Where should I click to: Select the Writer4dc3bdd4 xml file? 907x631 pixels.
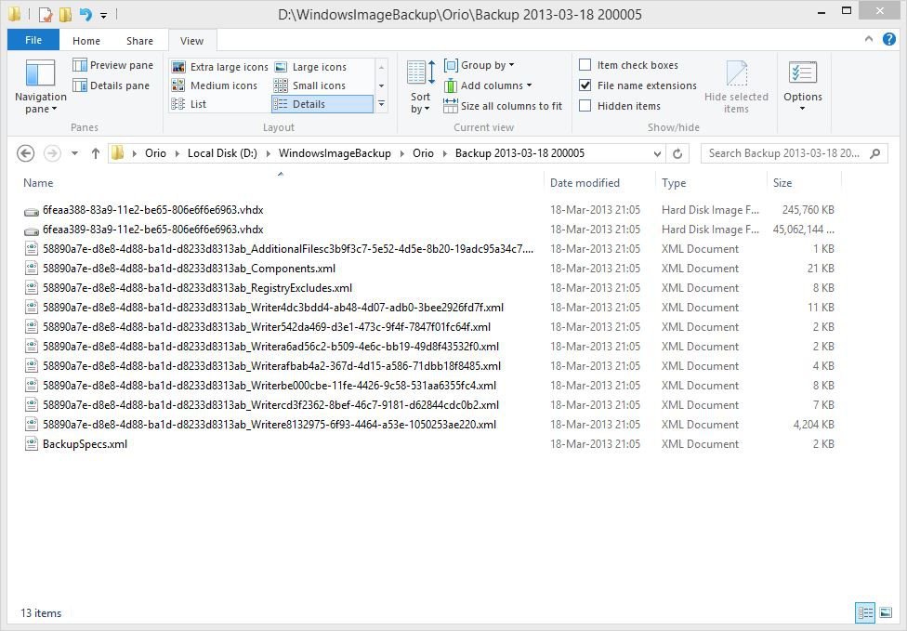point(273,308)
